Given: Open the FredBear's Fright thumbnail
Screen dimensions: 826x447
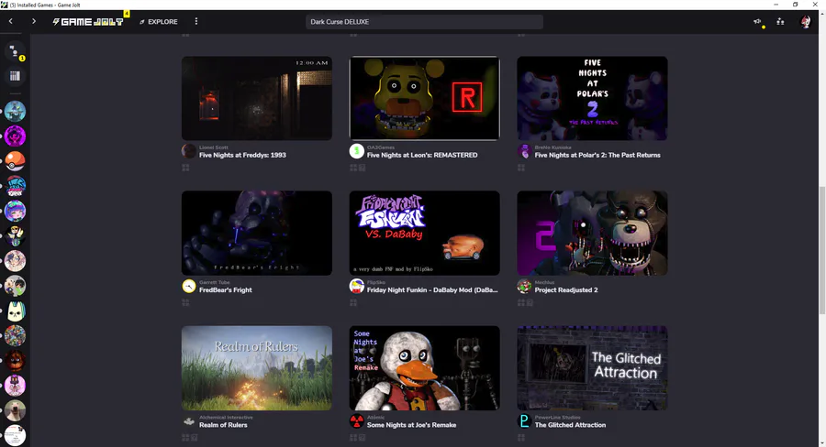Looking at the screenshot, I should coord(257,233).
